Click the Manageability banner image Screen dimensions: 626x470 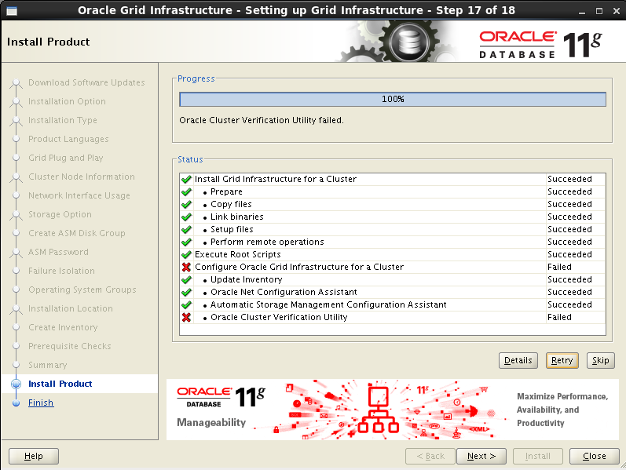tap(393, 410)
